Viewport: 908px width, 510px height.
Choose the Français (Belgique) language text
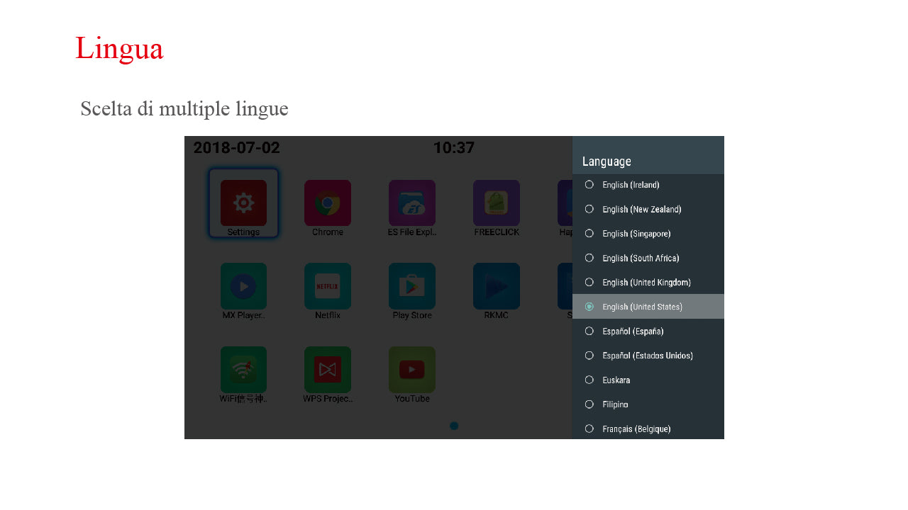click(636, 429)
